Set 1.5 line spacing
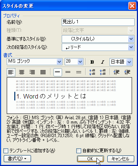 pyautogui.click(x=68, y=72)
